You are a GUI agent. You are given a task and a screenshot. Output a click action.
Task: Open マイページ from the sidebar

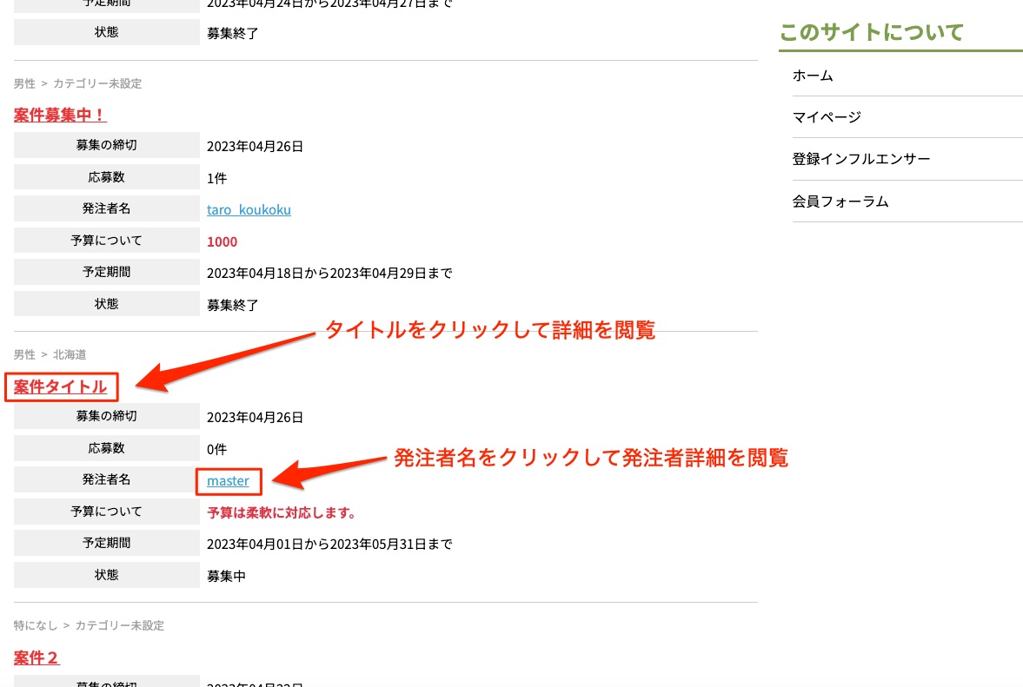point(827,117)
